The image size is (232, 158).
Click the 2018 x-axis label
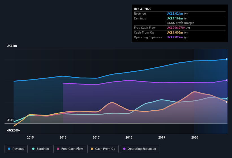(x=129, y=137)
